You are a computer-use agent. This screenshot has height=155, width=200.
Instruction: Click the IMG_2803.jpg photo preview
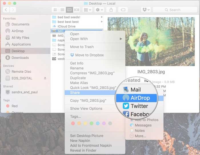pos(151,42)
